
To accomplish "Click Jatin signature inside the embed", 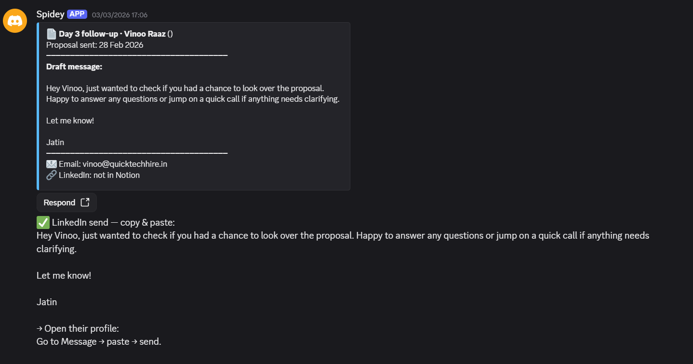I will tap(55, 142).
